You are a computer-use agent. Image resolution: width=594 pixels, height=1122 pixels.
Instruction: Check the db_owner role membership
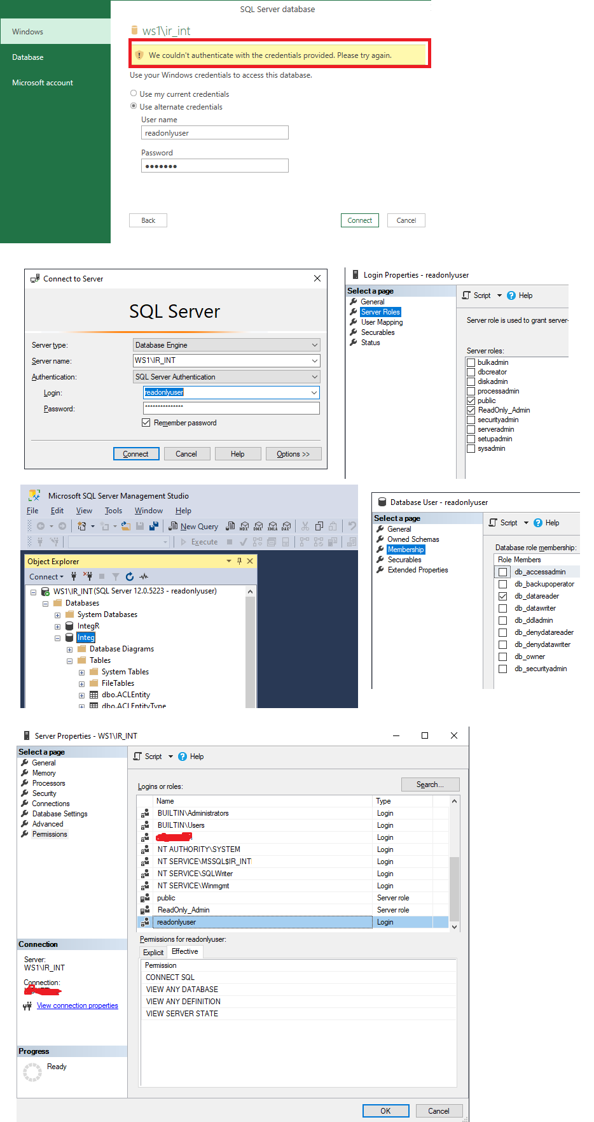pos(503,657)
